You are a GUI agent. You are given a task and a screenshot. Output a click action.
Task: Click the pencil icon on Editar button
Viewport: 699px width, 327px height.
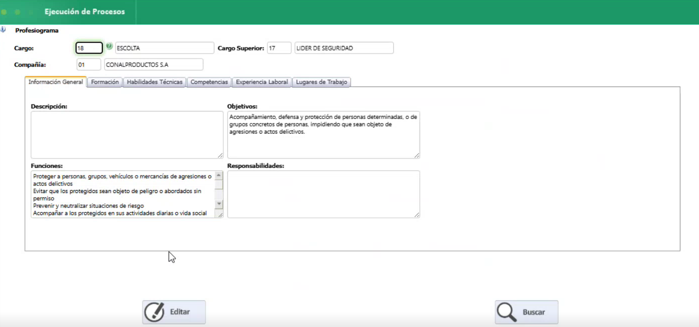click(x=154, y=312)
